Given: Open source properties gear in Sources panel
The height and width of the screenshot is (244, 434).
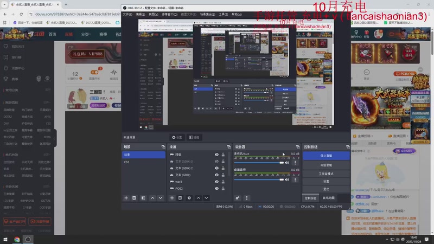Looking at the screenshot, I should (x=189, y=198).
